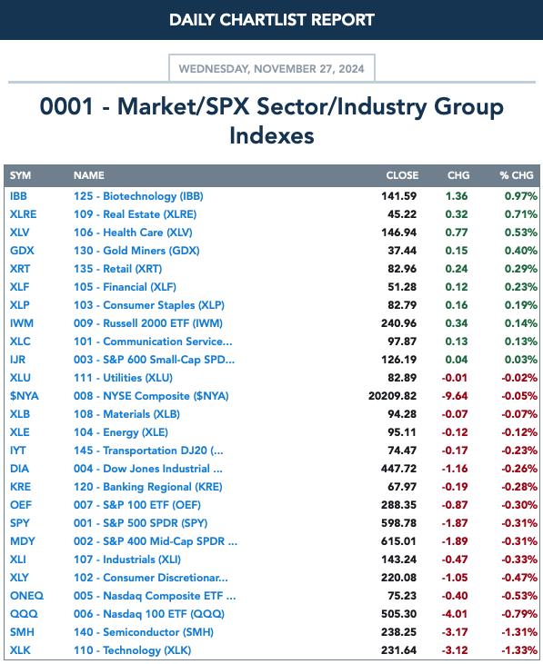
Task: Open 106 - Health Care (XLV) chart
Action: pos(133,233)
